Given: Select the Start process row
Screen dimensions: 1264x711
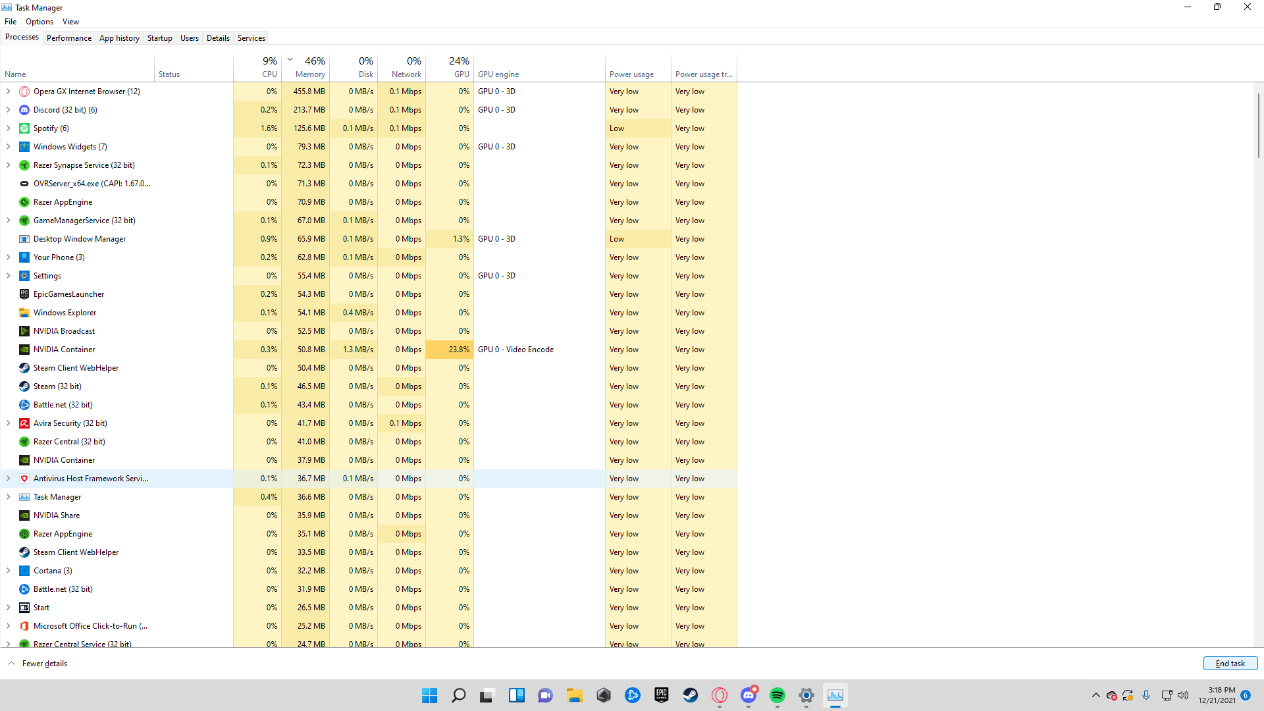Looking at the screenshot, I should (x=368, y=608).
